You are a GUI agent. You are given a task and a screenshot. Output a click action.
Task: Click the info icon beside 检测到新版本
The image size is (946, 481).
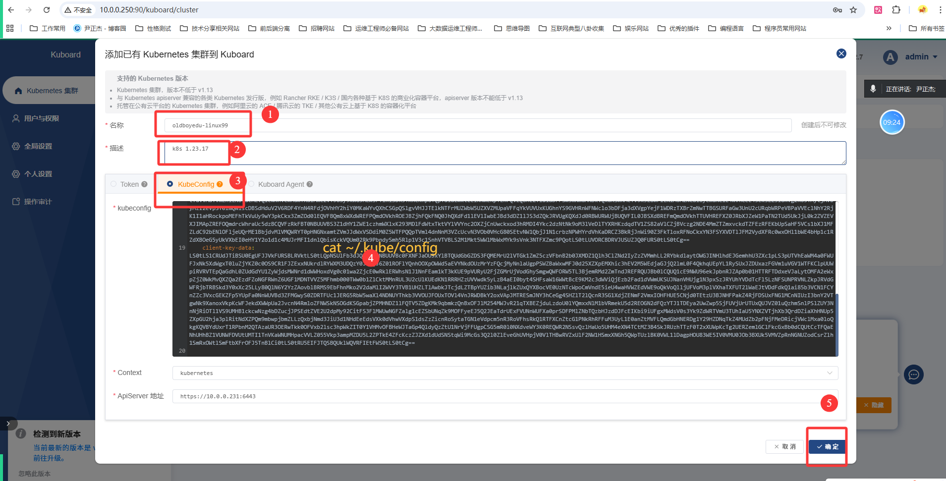coord(21,433)
